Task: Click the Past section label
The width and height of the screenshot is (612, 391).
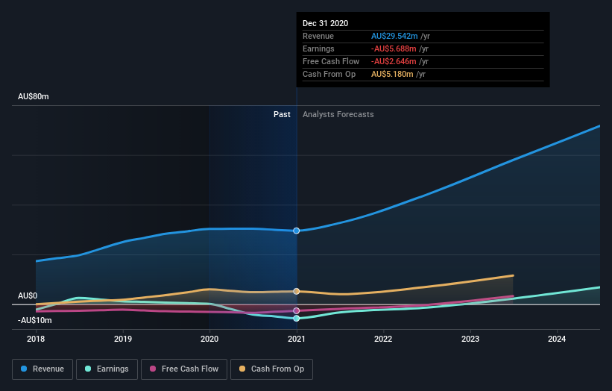Action: (x=282, y=114)
